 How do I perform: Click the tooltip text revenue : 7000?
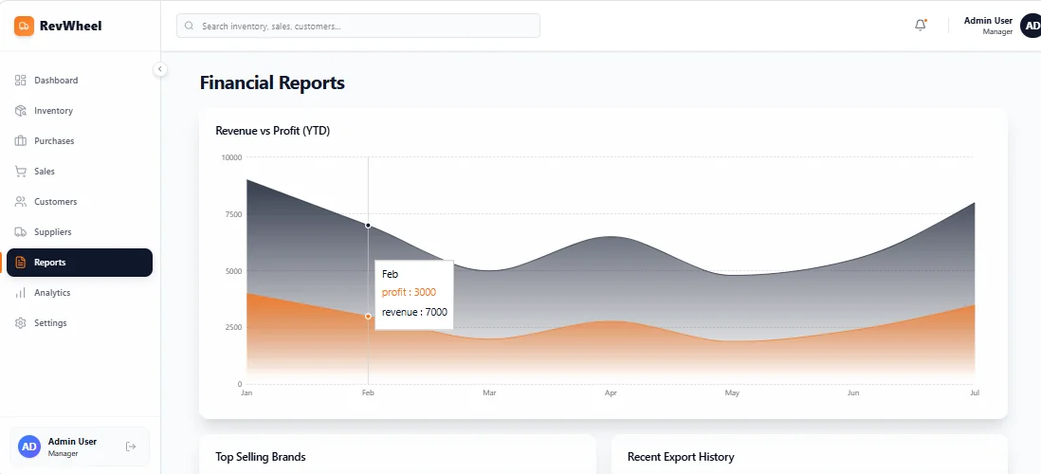point(414,312)
